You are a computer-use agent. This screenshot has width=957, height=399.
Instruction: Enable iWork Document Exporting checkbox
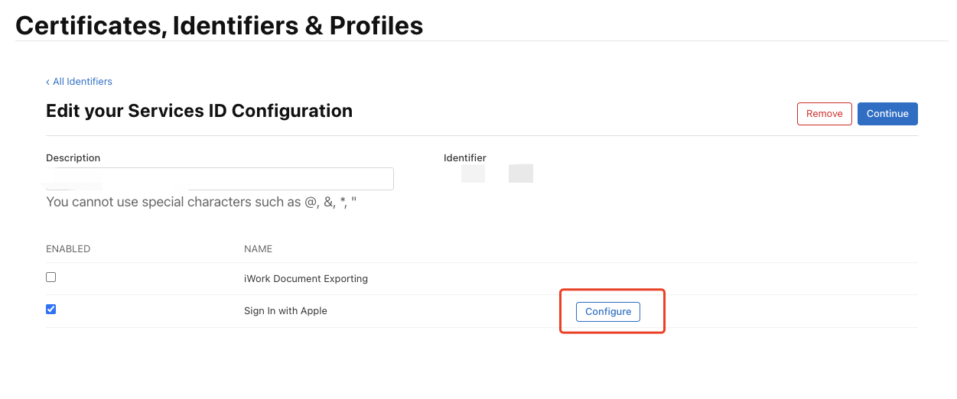[51, 277]
